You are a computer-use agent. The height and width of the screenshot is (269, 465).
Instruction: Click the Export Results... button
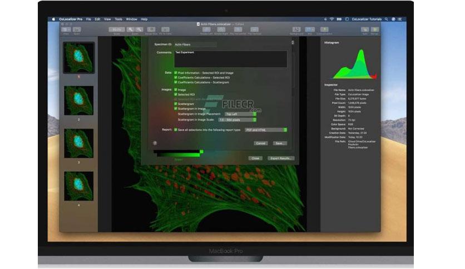tap(280, 158)
